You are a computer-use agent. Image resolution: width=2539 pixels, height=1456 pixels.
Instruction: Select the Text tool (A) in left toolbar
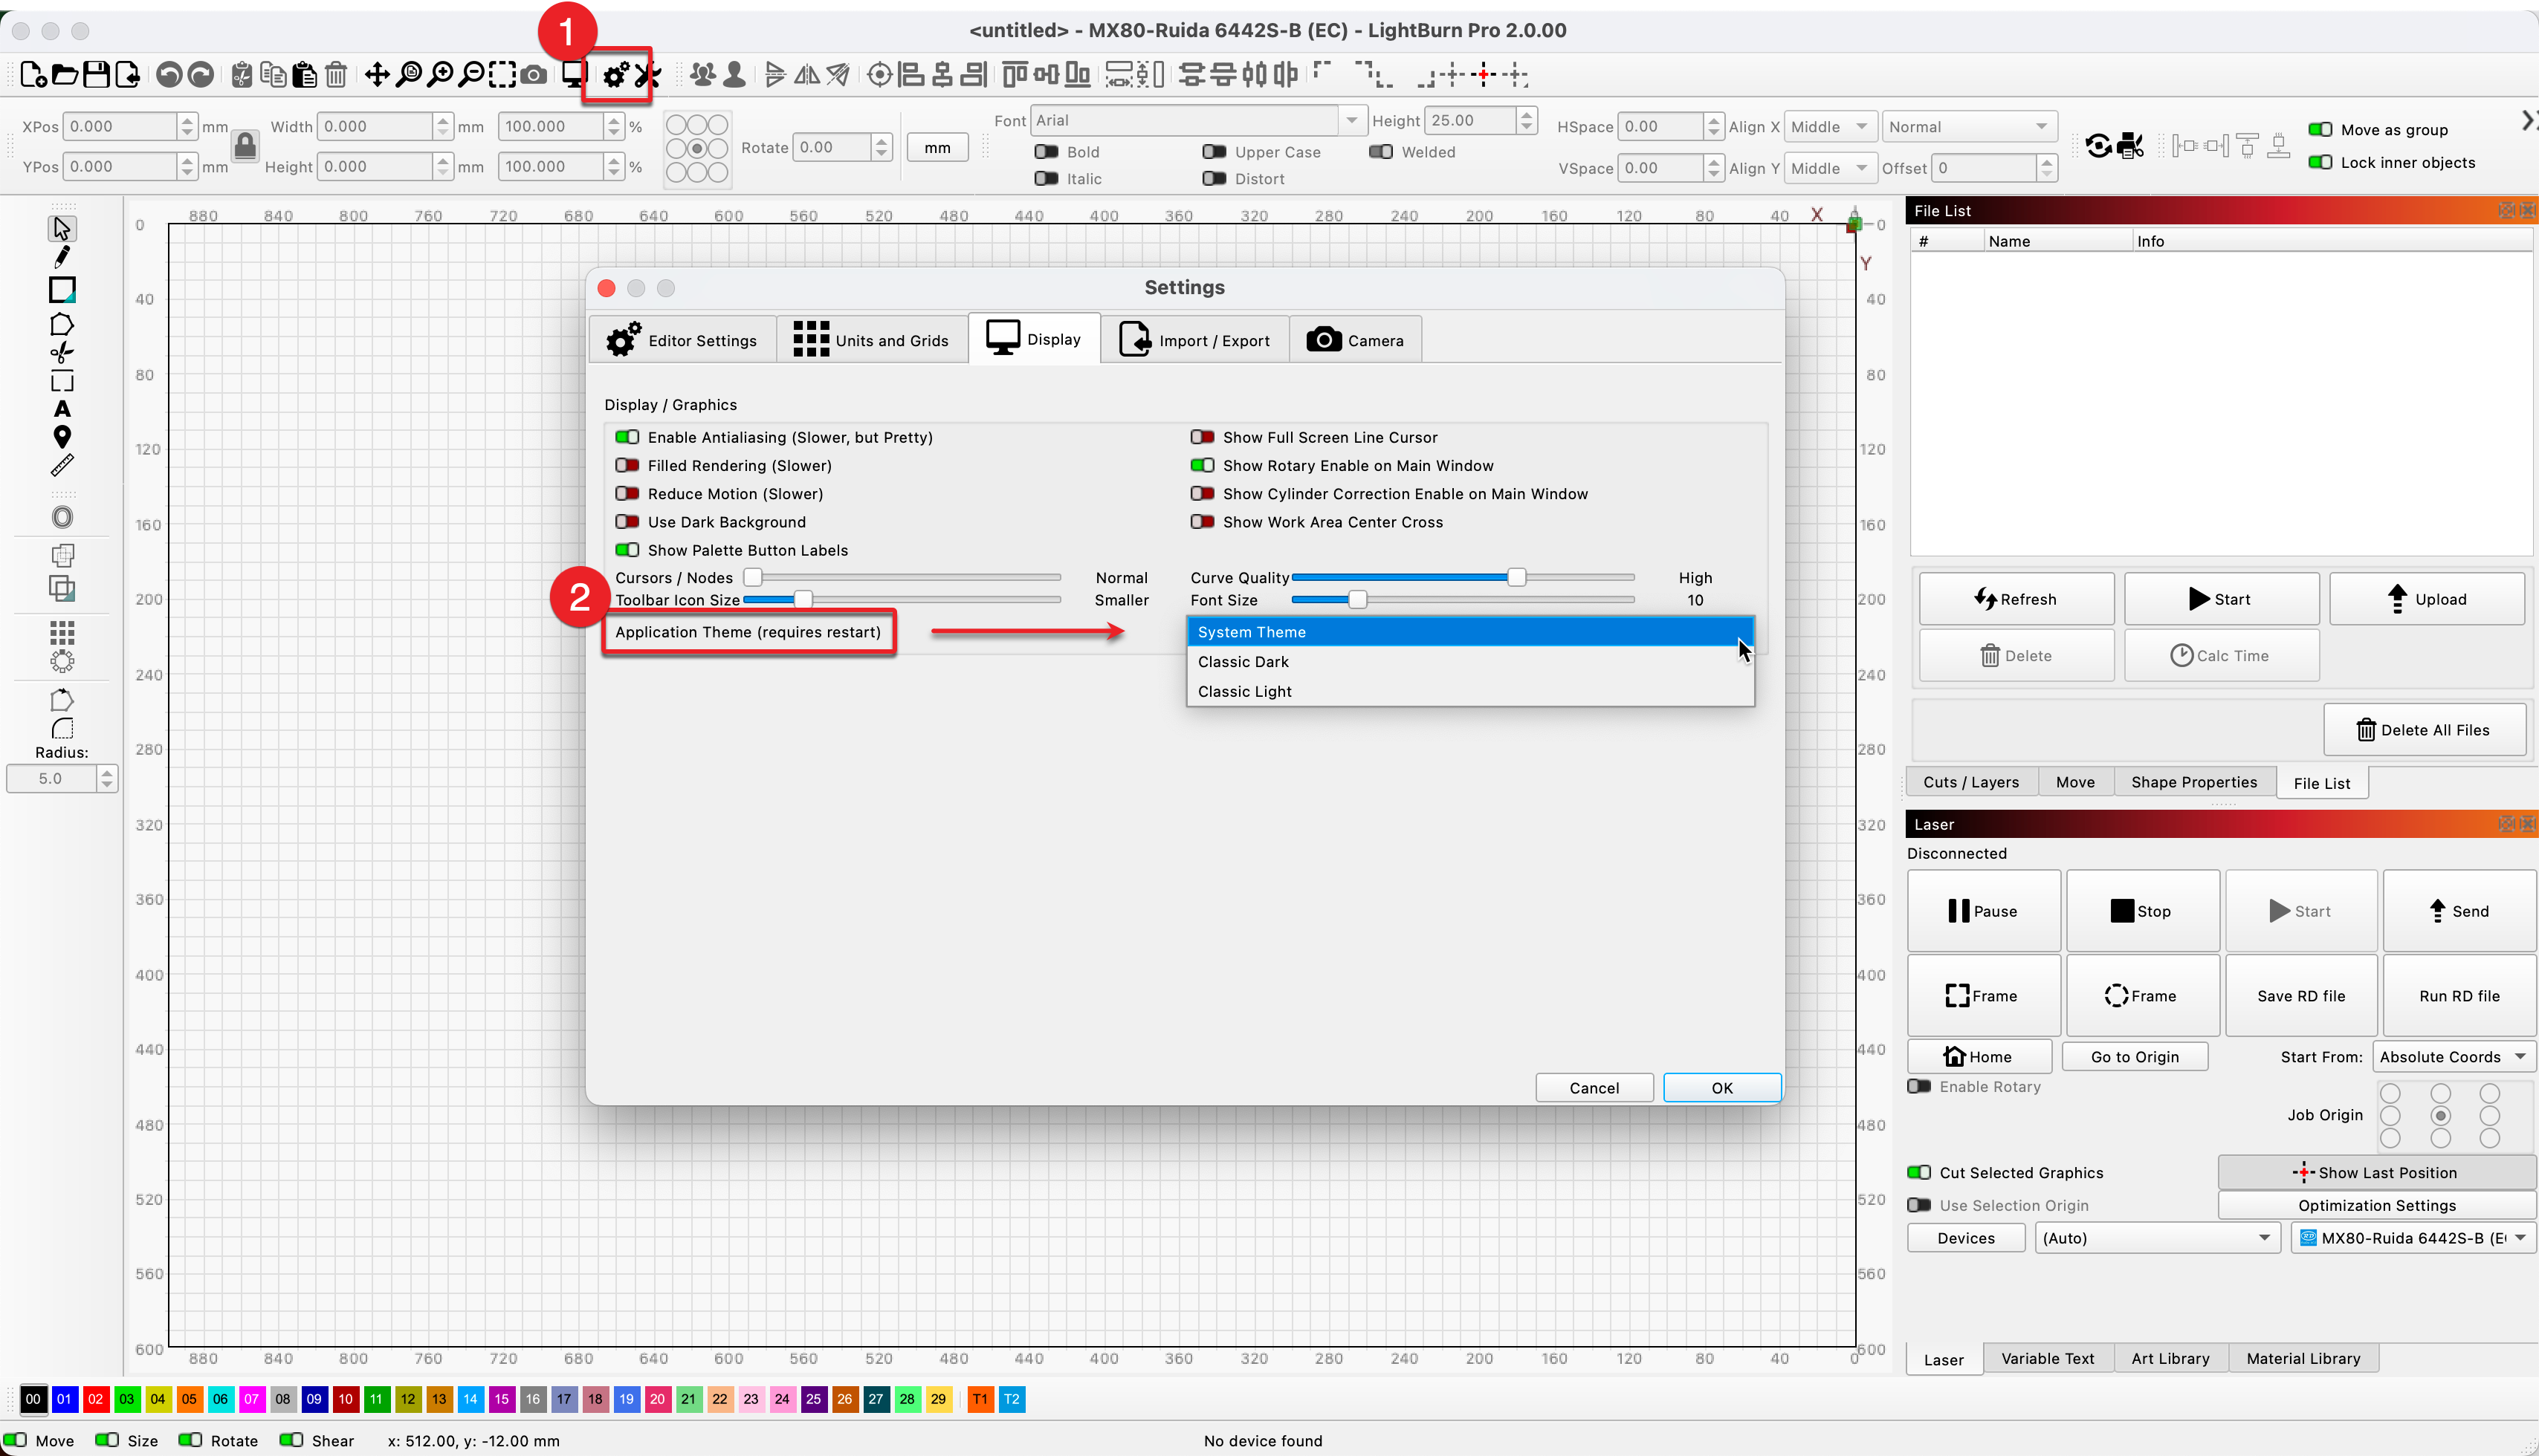(x=62, y=409)
